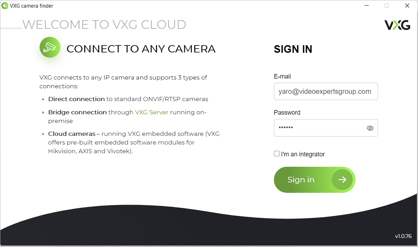Focus the E-mail input field
418x247 pixels.
pos(325,91)
